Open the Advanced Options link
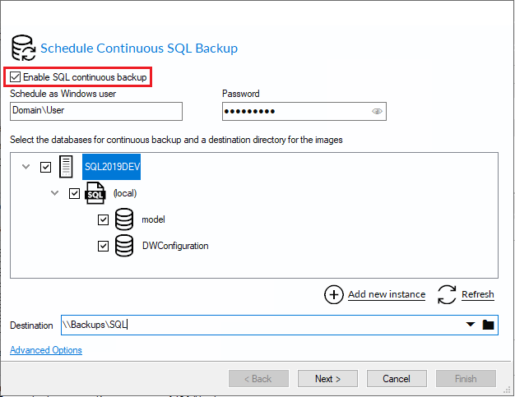Screen dimensions: 515x397 click(x=45, y=350)
